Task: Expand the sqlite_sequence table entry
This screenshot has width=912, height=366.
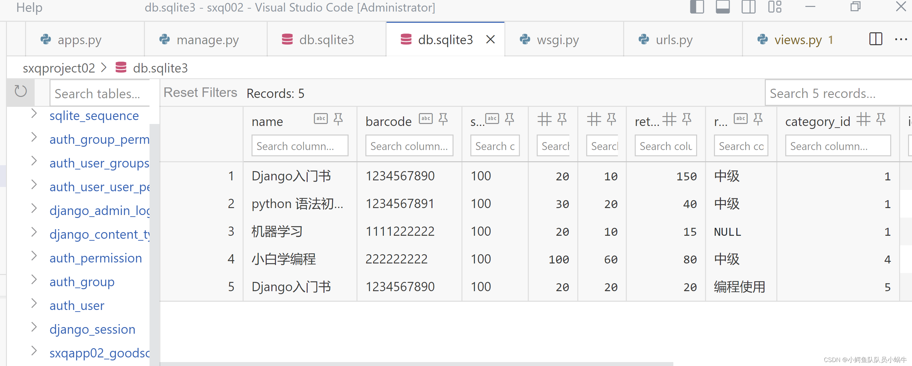Action: click(34, 113)
